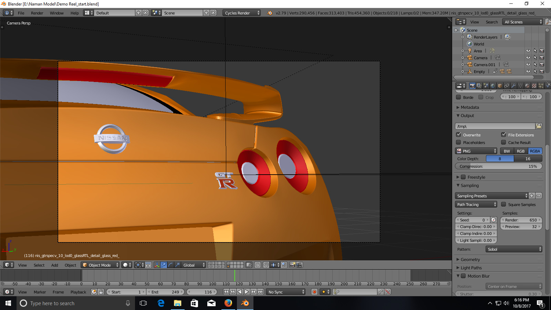The image size is (551, 310).
Task: Open the Path Tracing integrator dropdown
Action: (x=476, y=204)
